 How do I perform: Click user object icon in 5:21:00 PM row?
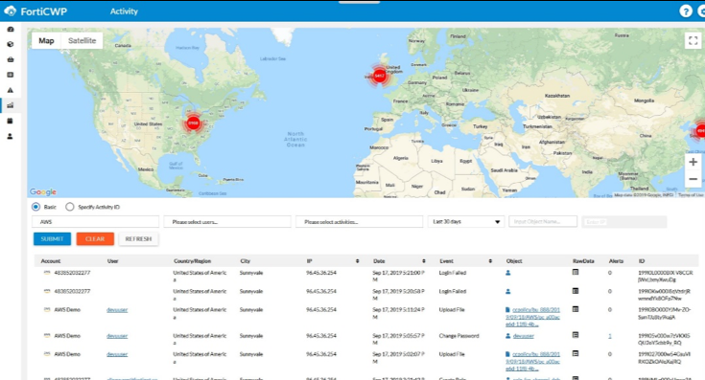coord(508,273)
